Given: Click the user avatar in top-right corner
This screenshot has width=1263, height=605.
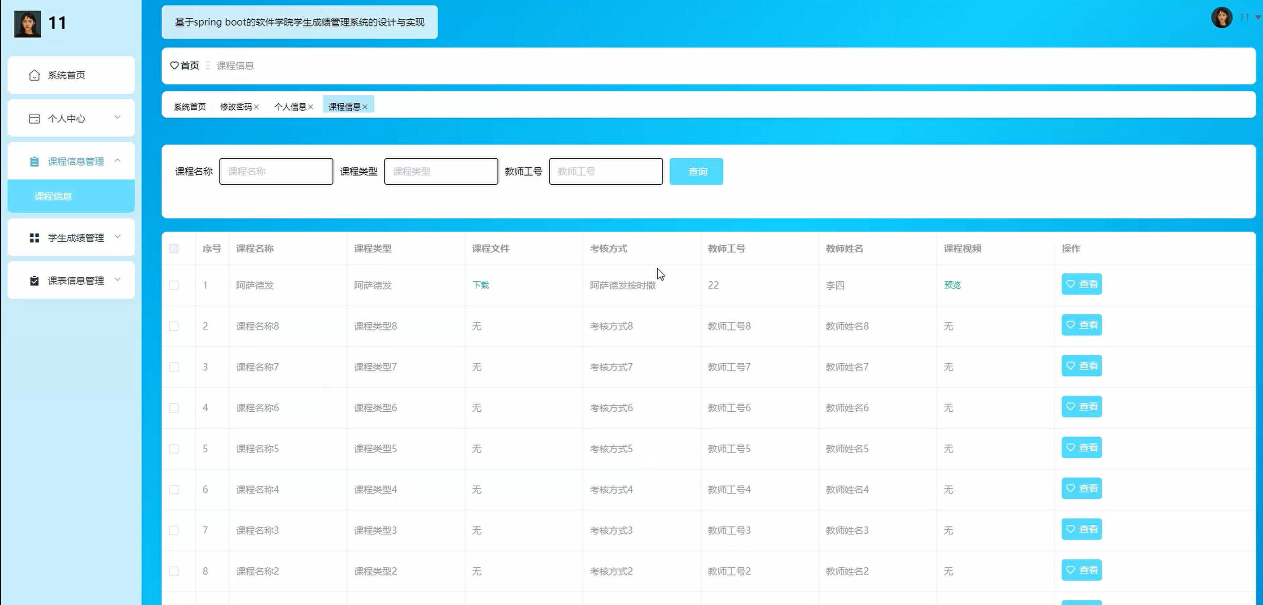Looking at the screenshot, I should 1221,17.
